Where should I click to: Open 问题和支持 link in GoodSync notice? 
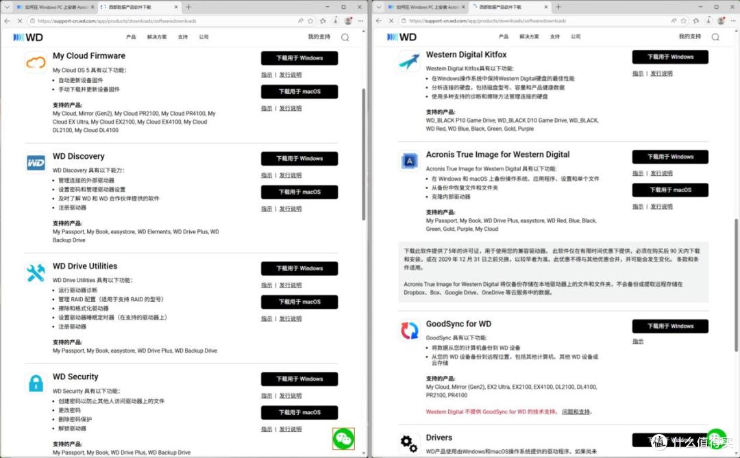click(x=576, y=411)
